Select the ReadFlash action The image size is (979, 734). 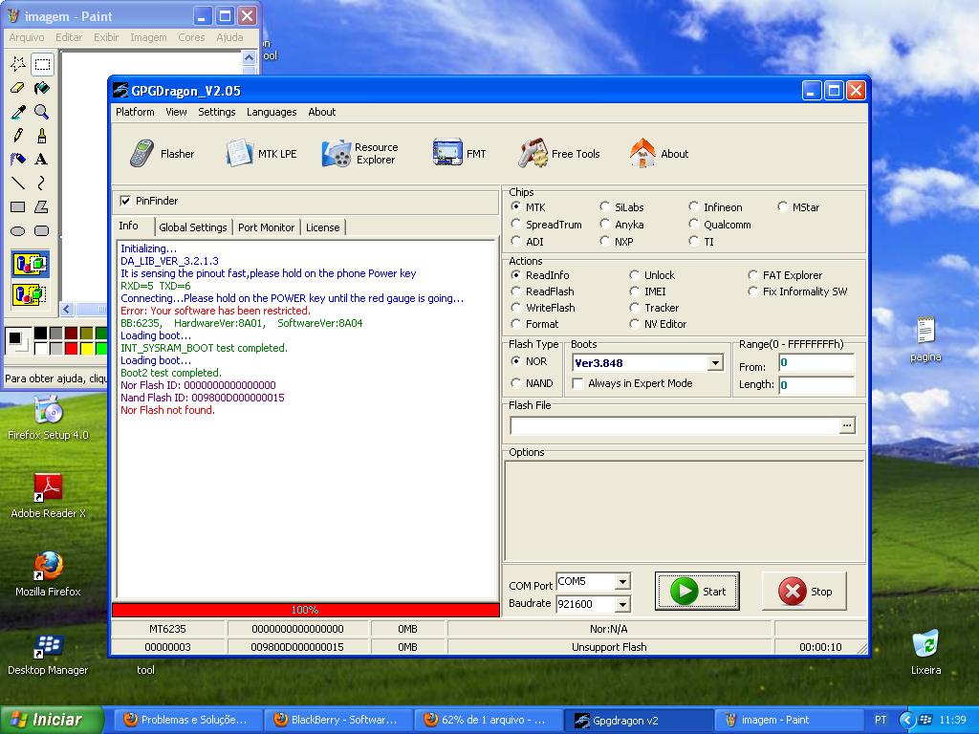pyautogui.click(x=515, y=291)
